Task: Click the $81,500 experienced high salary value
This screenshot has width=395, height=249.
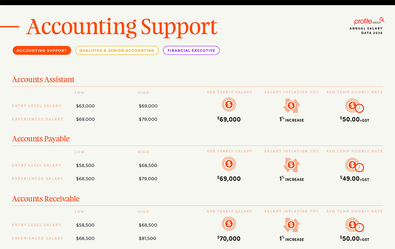Action: [x=147, y=238]
